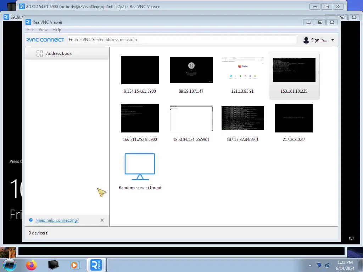363x272 pixels.
Task: Dismiss the Need help connecting banner
Action: pyautogui.click(x=102, y=220)
